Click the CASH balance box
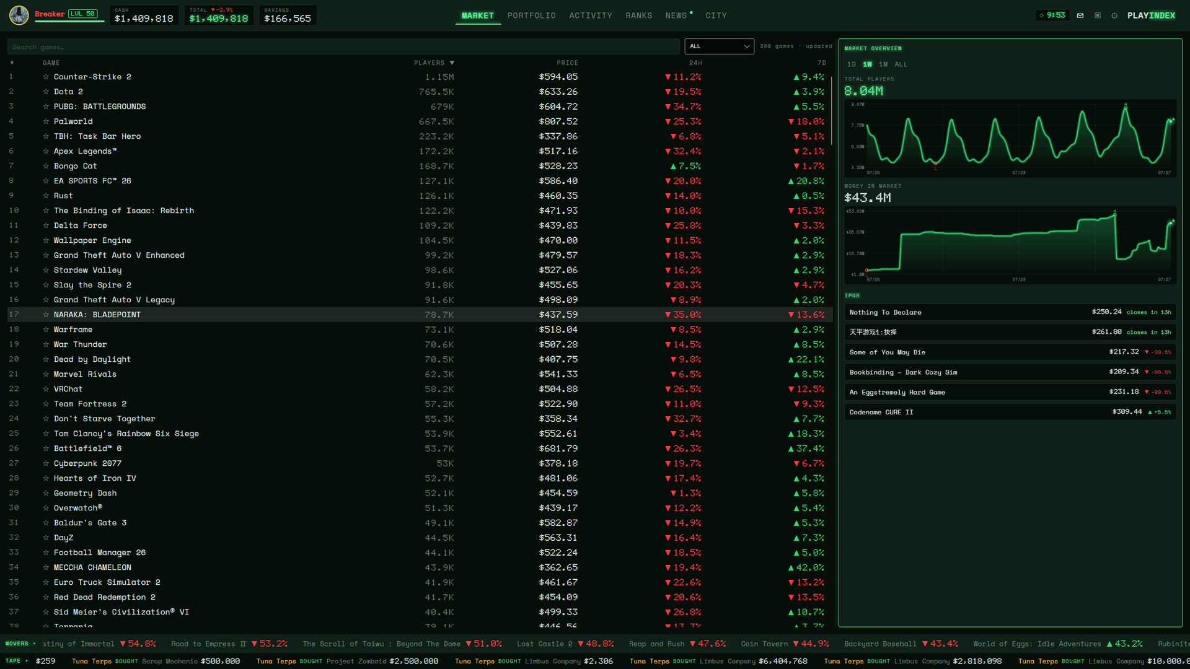This screenshot has width=1190, height=669. pyautogui.click(x=144, y=15)
